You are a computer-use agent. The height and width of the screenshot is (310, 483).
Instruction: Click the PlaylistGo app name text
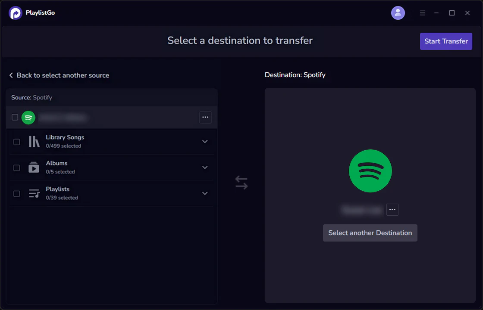(x=41, y=12)
